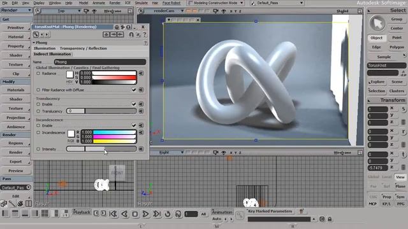Toggle the Incandescence Enable checkbox
The image size is (408, 229).
click(x=134, y=125)
